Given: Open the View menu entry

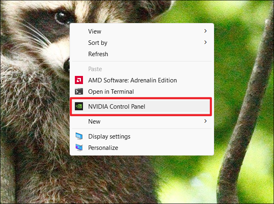Looking at the screenshot, I should pos(142,32).
